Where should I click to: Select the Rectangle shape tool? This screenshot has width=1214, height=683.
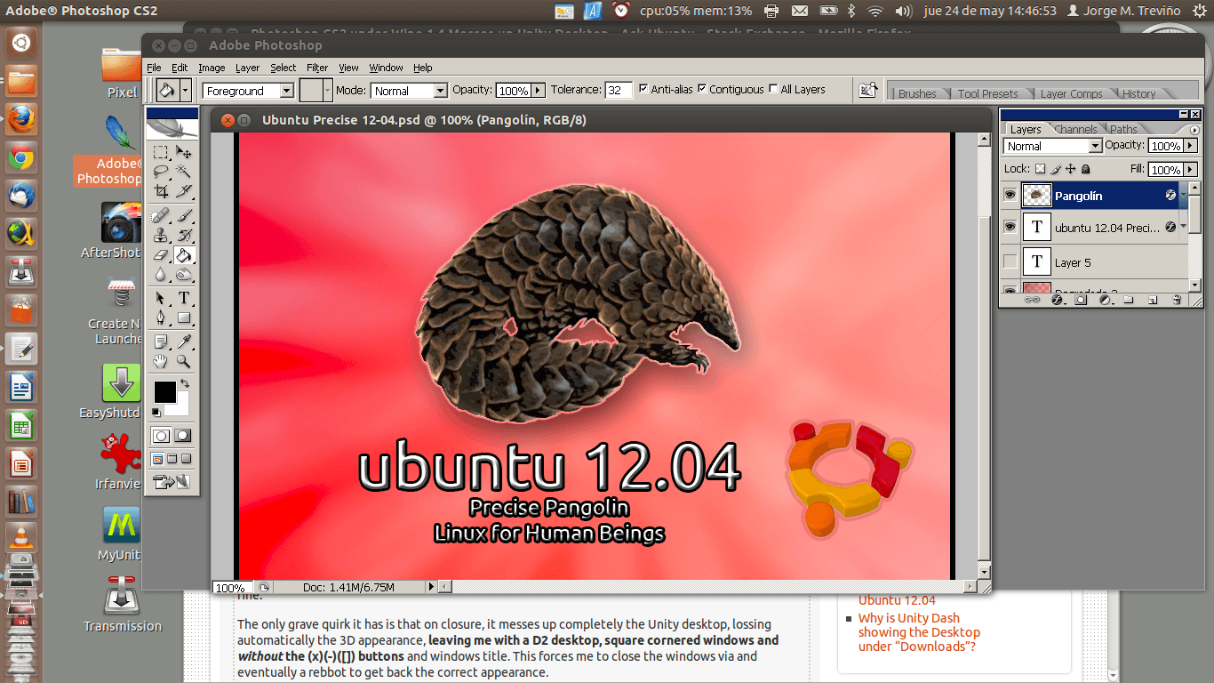pyautogui.click(x=184, y=317)
